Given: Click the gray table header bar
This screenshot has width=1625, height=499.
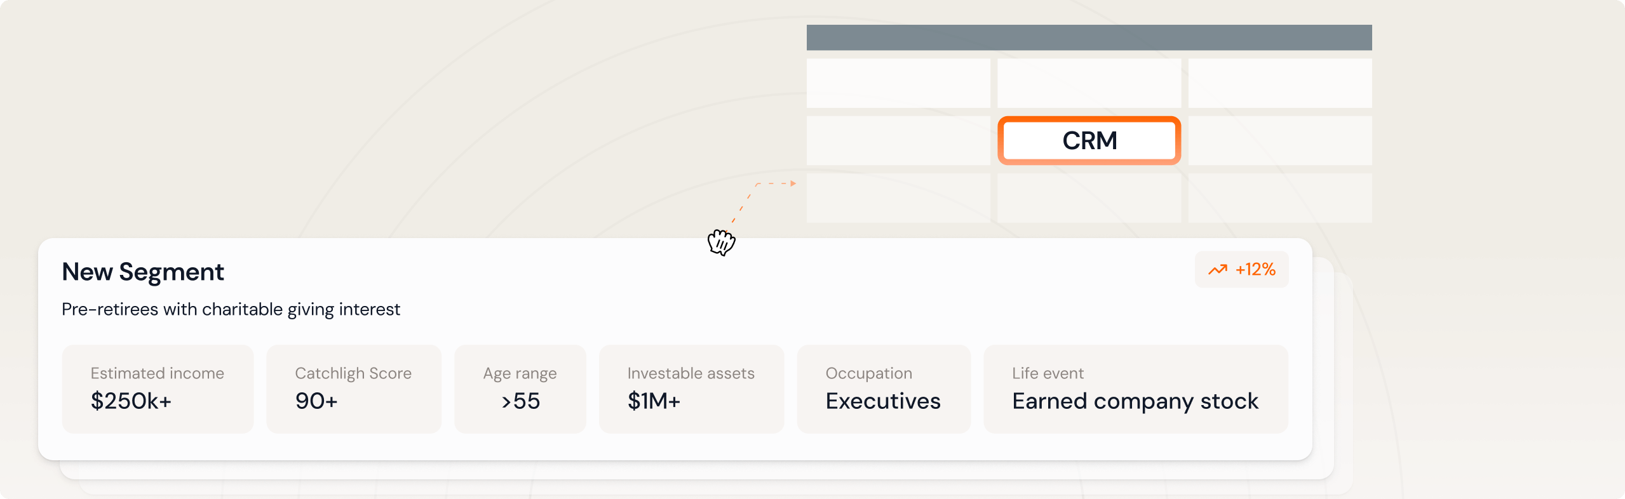Looking at the screenshot, I should pos(1089,37).
